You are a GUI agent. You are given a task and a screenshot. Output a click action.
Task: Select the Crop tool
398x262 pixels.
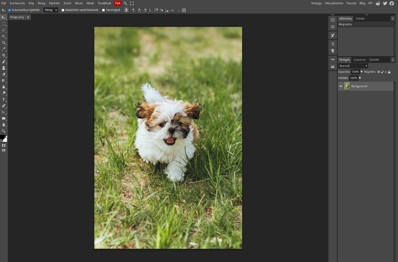[4, 43]
